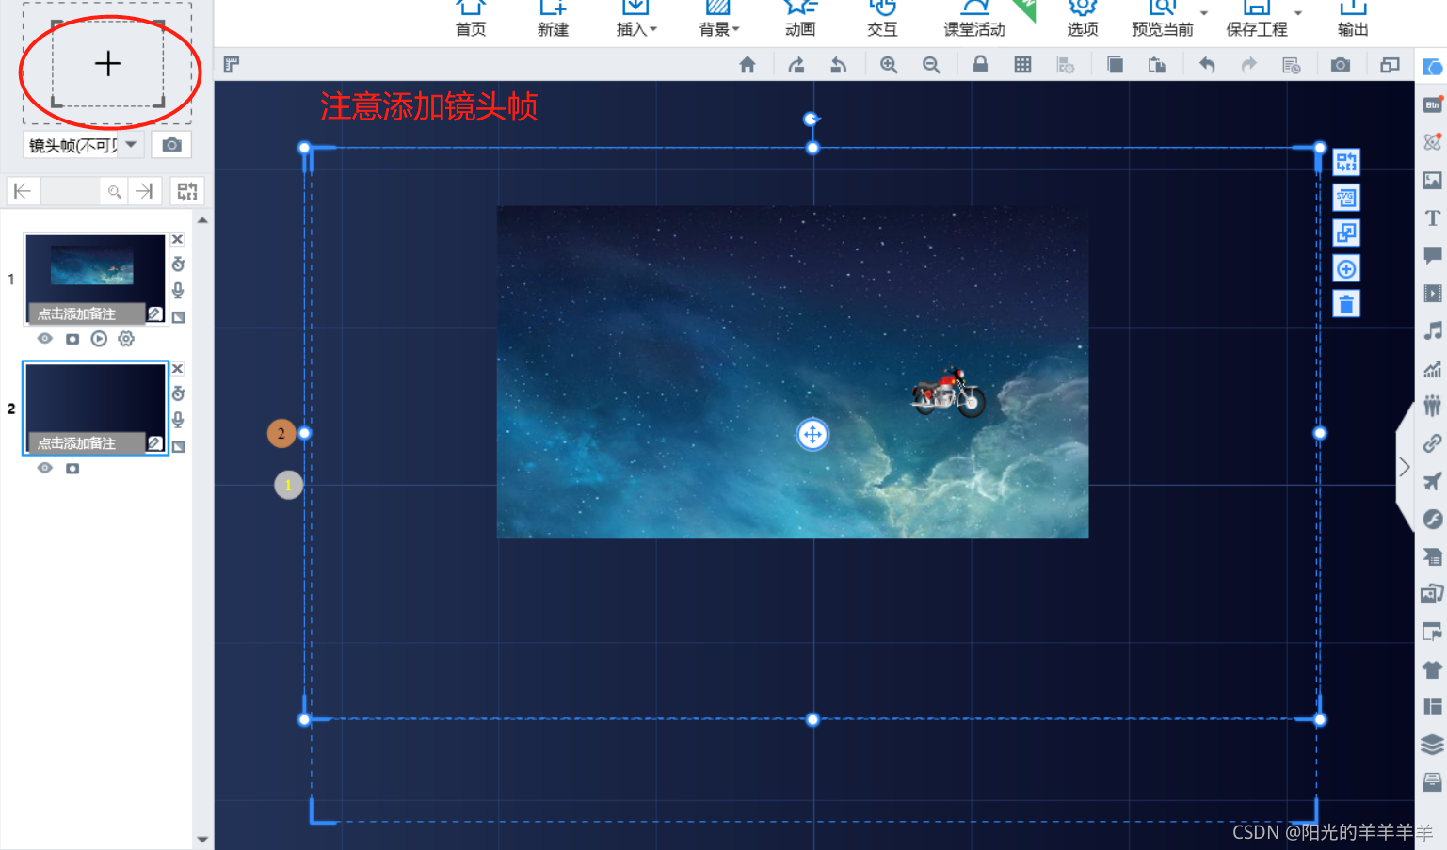Capture a canvas screenshot with the toolbar camera
Viewport: 1447px width, 850px height.
click(x=1341, y=64)
